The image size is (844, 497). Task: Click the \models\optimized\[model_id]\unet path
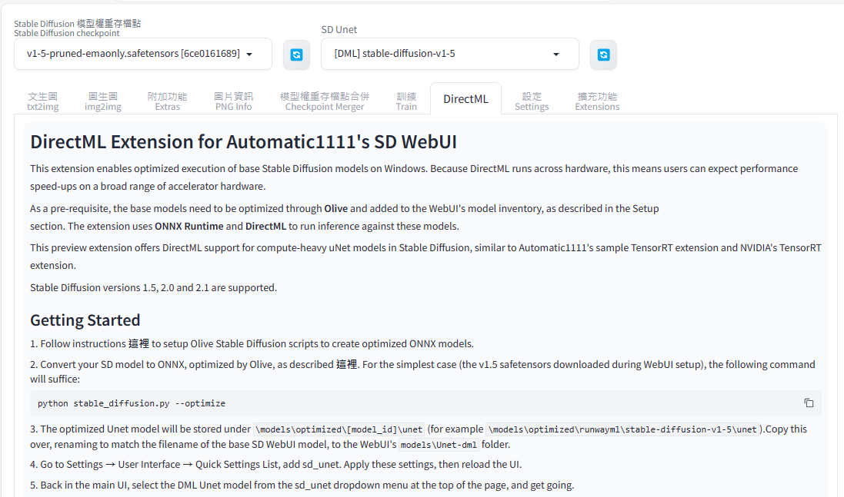pyautogui.click(x=339, y=429)
